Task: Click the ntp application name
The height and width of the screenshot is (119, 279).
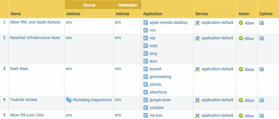Action: [x=153, y=38]
